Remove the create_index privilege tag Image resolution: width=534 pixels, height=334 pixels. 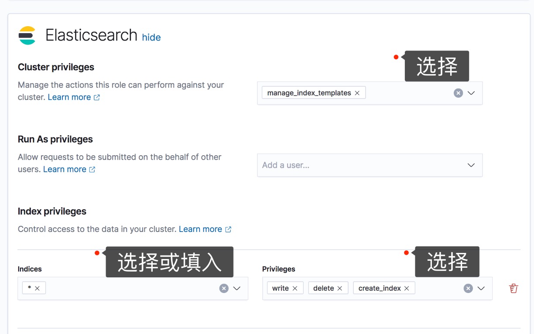pos(406,288)
